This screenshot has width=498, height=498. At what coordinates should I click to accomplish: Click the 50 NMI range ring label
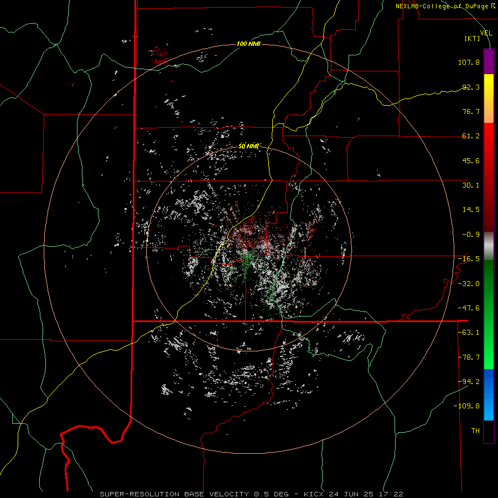[x=248, y=147]
